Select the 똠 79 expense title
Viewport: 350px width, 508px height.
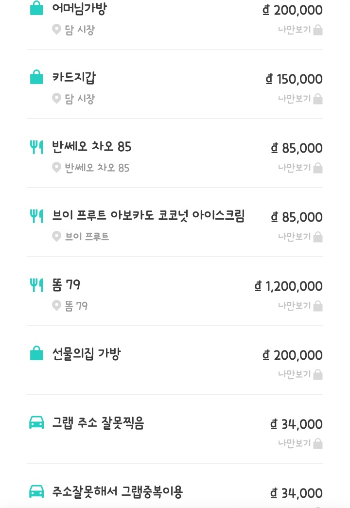click(66, 285)
